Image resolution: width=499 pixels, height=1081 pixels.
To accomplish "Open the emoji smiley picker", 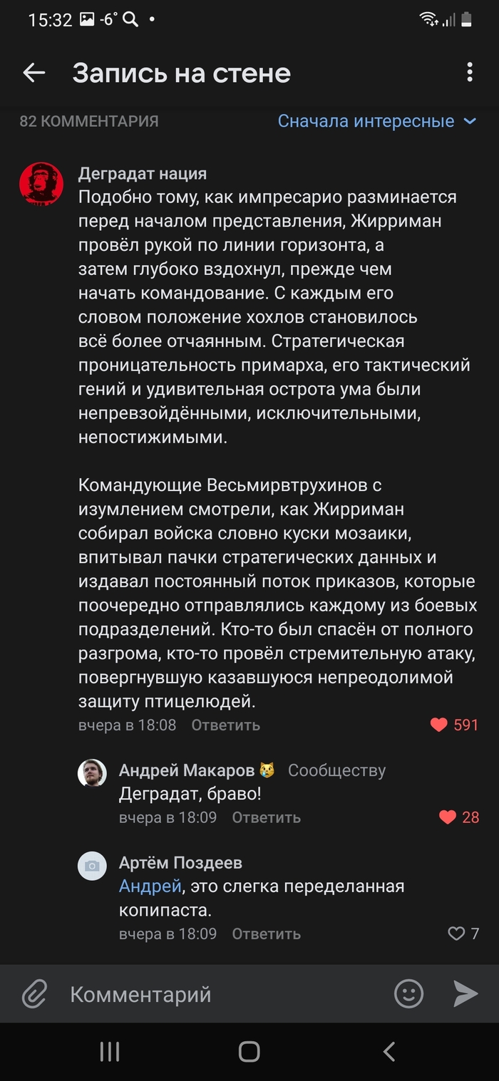I will point(409,993).
